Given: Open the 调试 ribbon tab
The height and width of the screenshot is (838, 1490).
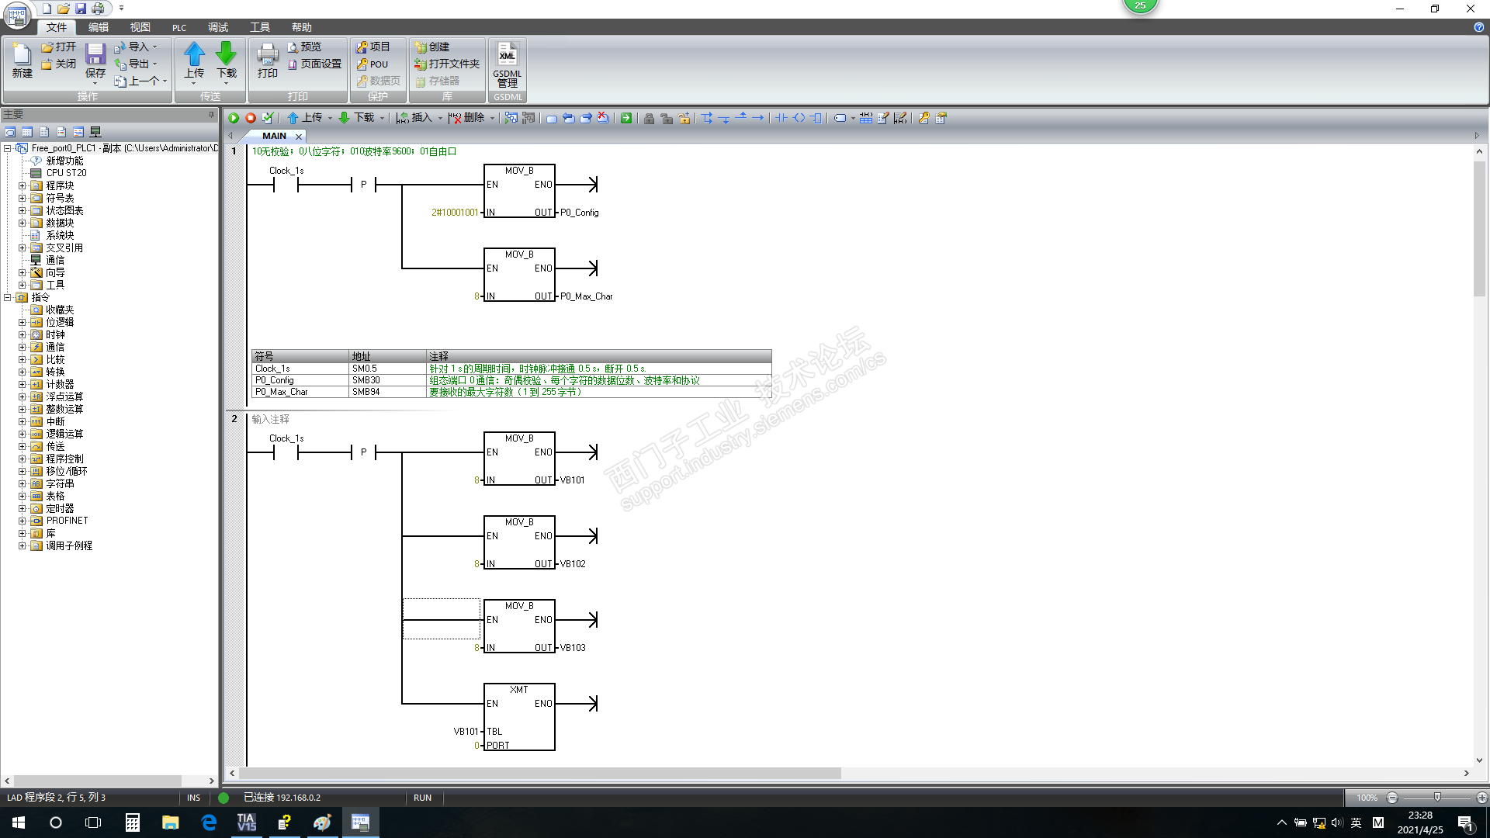Looking at the screenshot, I should pyautogui.click(x=218, y=27).
